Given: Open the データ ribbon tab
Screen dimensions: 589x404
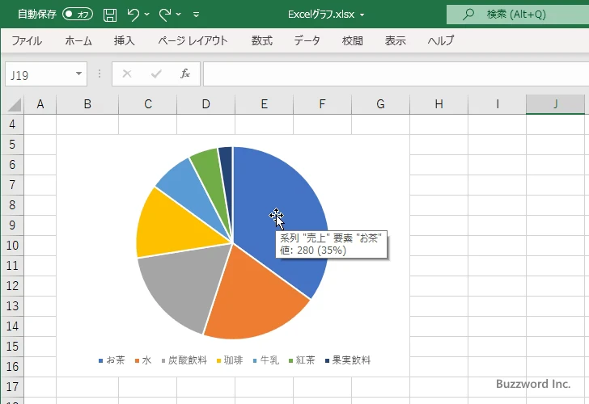Looking at the screenshot, I should [x=307, y=40].
